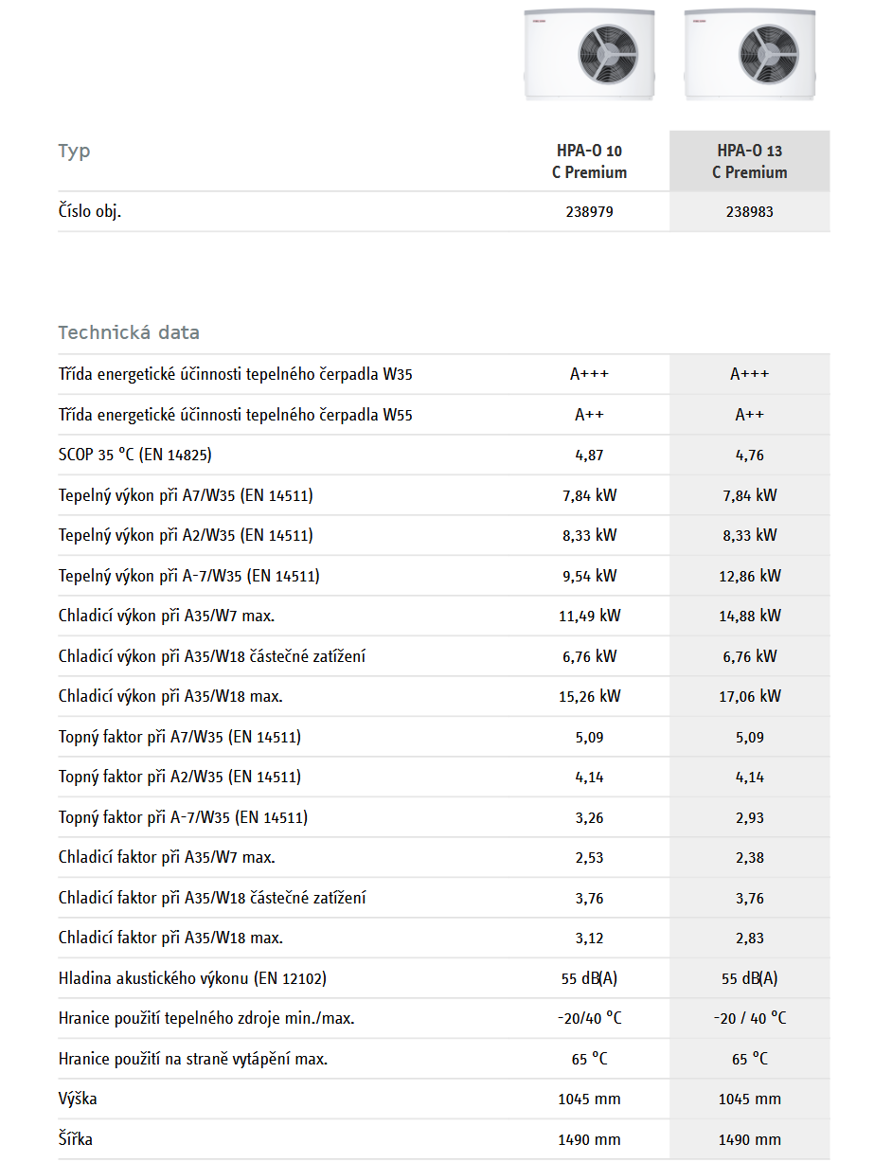Click the SCOP value 4,76
The image size is (892, 1162).
pos(749,456)
